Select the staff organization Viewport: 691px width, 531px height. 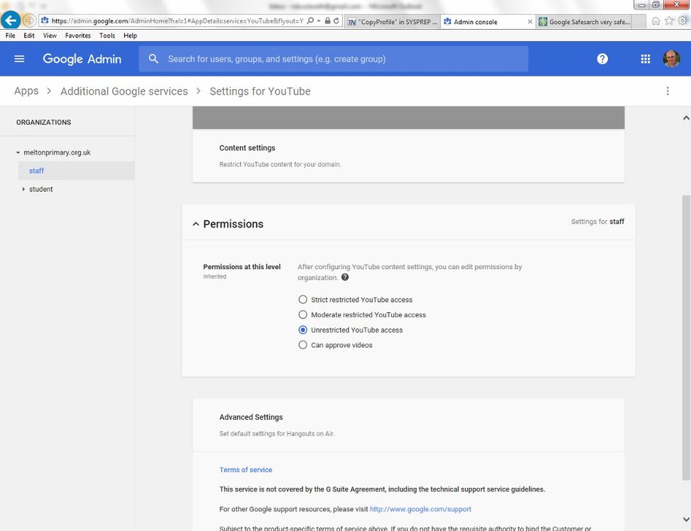(x=77, y=171)
